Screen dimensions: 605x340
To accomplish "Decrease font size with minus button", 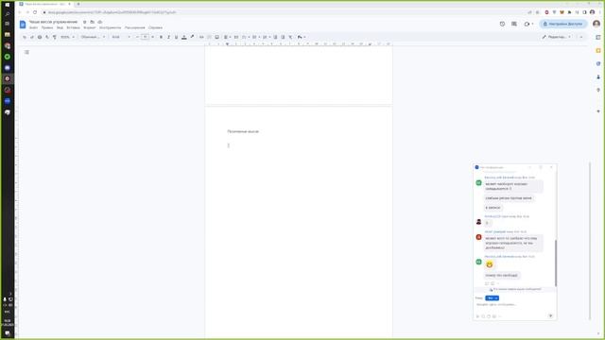I will [x=137, y=37].
